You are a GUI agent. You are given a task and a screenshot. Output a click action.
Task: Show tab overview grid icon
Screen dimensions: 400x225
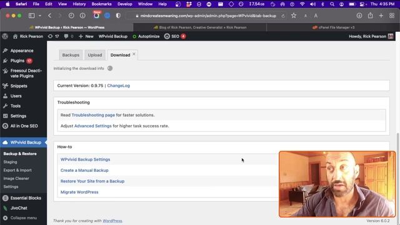[x=392, y=16]
